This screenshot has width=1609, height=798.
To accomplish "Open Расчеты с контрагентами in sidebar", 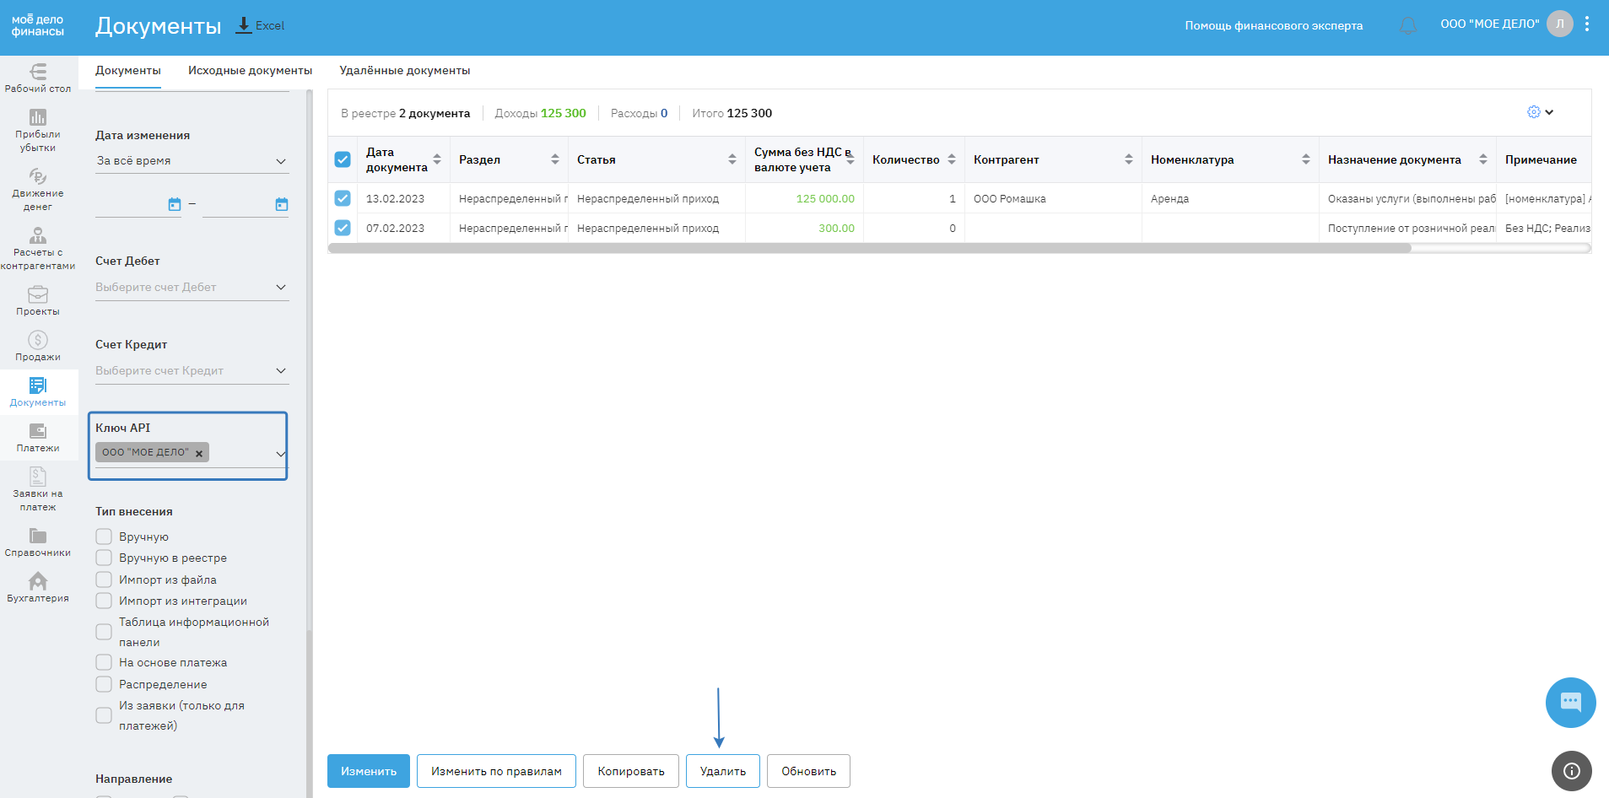I will (x=38, y=247).
